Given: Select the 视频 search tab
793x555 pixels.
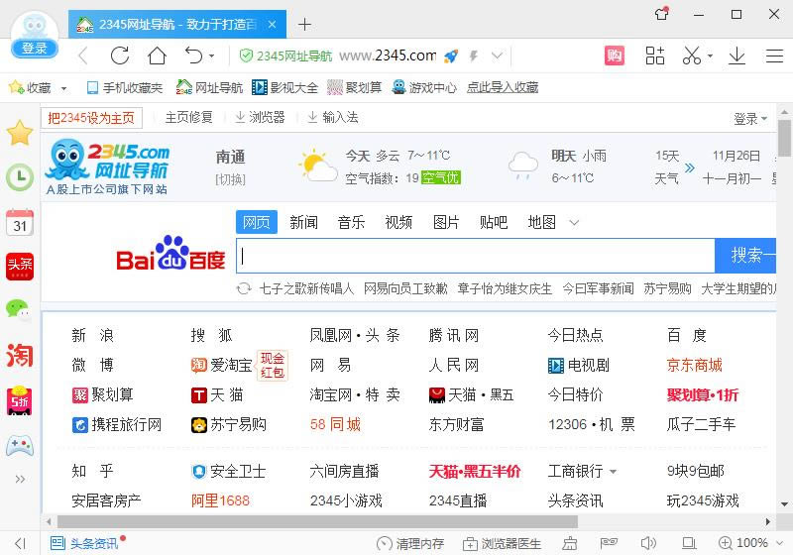Looking at the screenshot, I should click(x=398, y=222).
